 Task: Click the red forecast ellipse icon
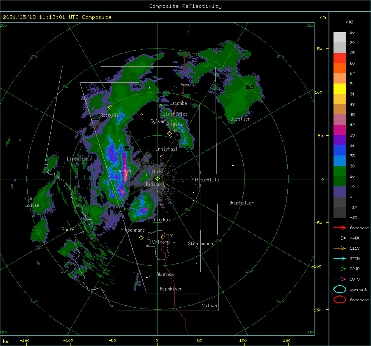coord(340,300)
